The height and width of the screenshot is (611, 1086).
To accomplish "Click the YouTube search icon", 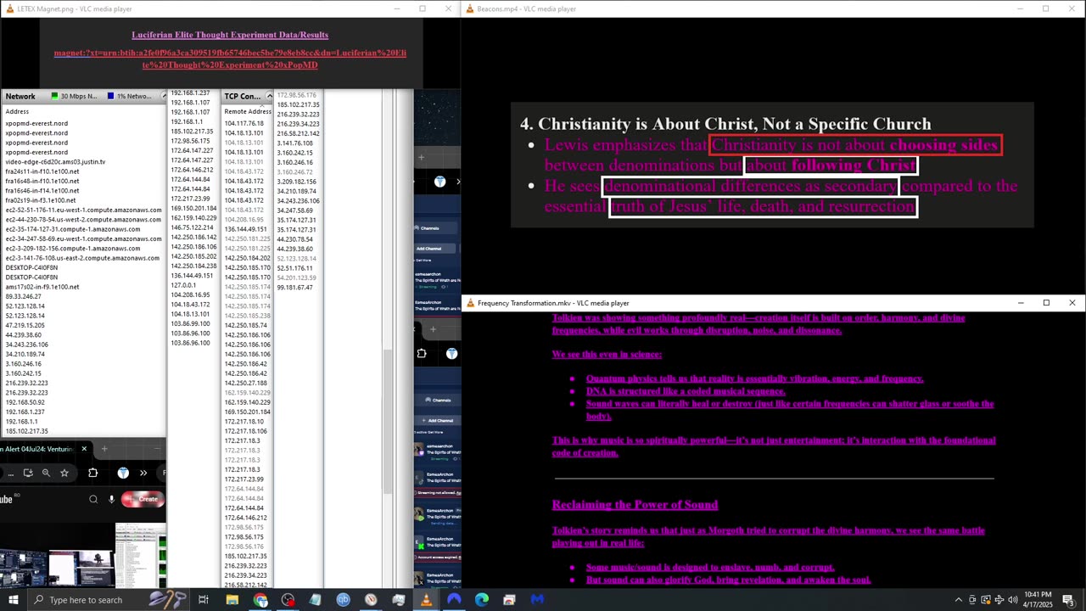I will point(93,499).
